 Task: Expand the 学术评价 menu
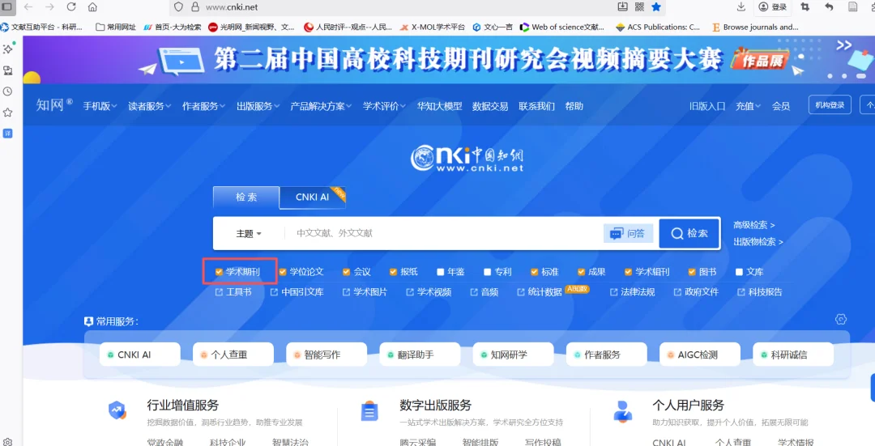click(385, 106)
